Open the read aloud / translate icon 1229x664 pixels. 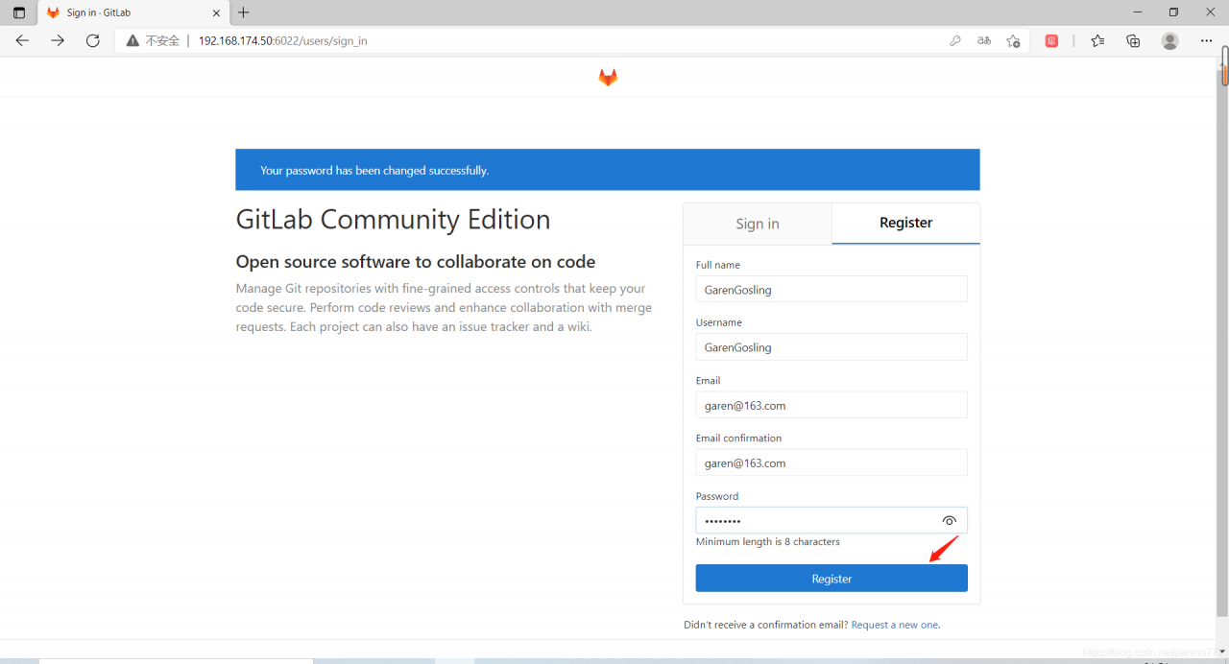tap(984, 40)
